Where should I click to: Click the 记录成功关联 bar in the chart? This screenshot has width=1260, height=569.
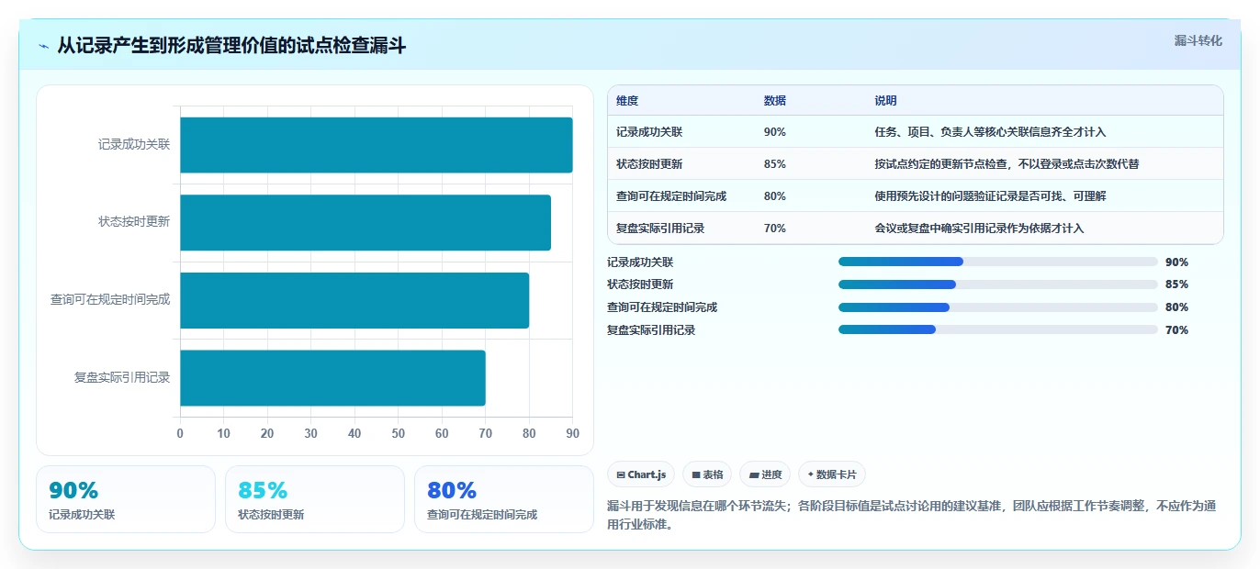coord(377,145)
